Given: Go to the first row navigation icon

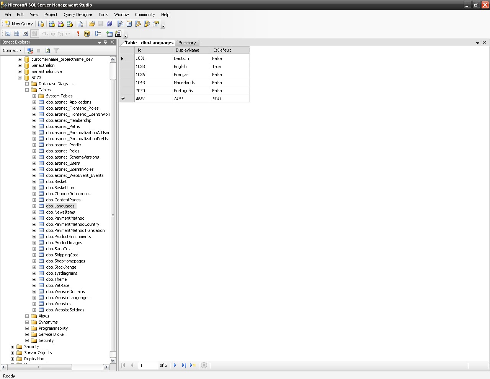Looking at the screenshot, I should [x=123, y=365].
